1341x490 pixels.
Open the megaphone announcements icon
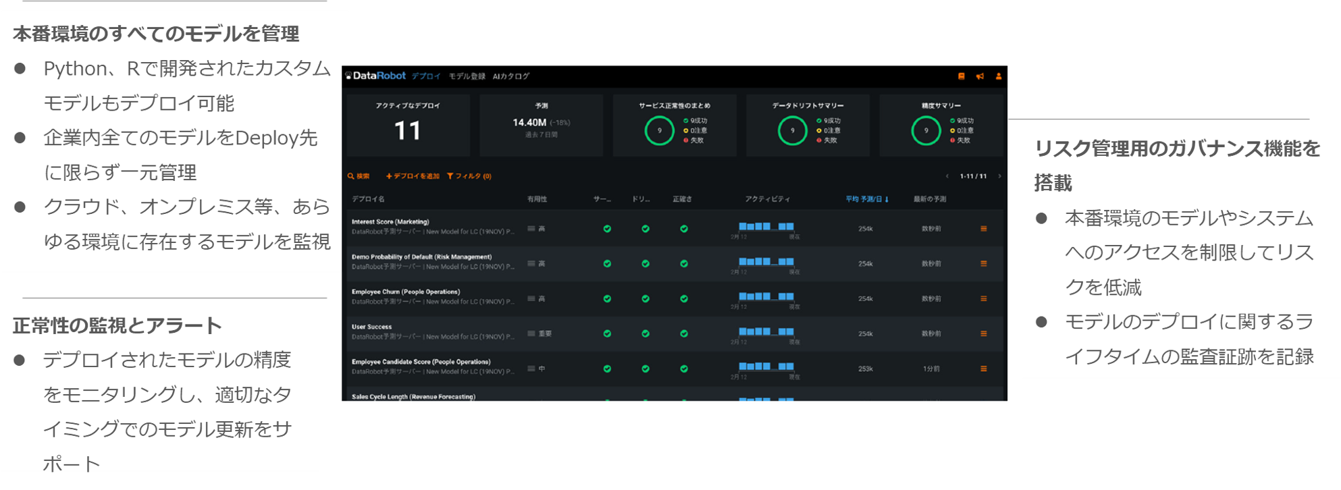pyautogui.click(x=980, y=76)
